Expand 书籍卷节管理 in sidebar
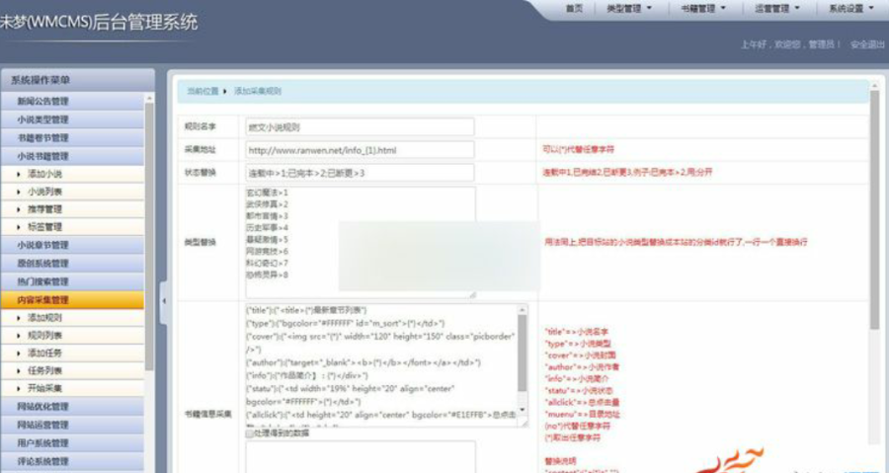The height and width of the screenshot is (473, 889). click(72, 137)
